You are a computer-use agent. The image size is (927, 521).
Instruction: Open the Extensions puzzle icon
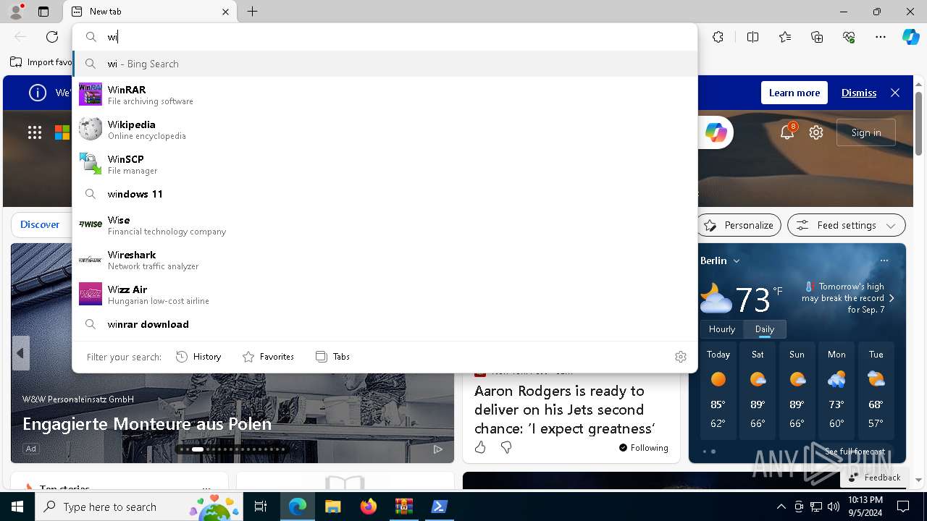(x=718, y=37)
